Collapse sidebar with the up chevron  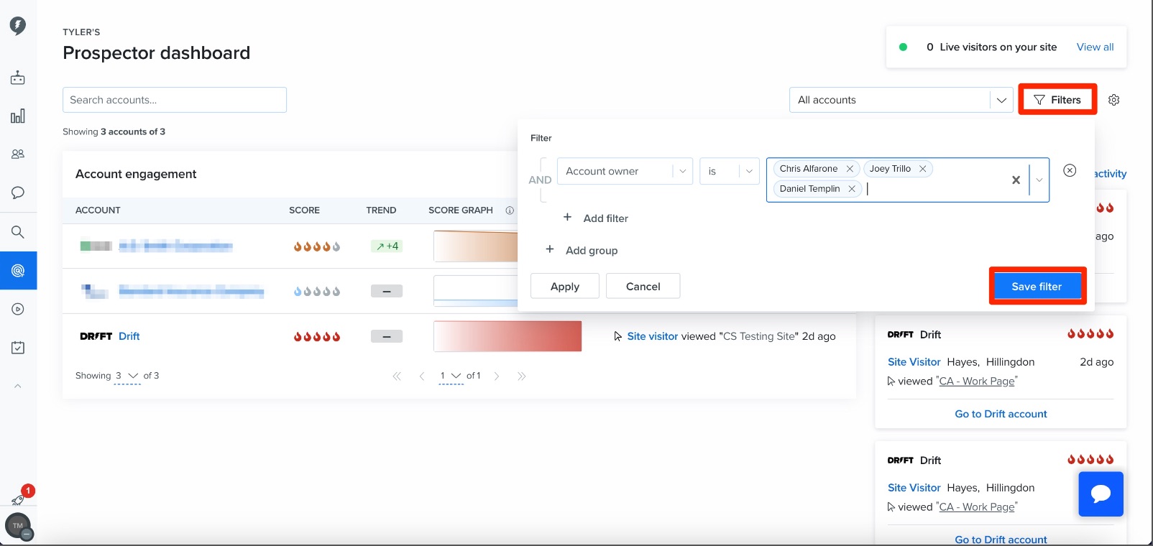point(18,387)
